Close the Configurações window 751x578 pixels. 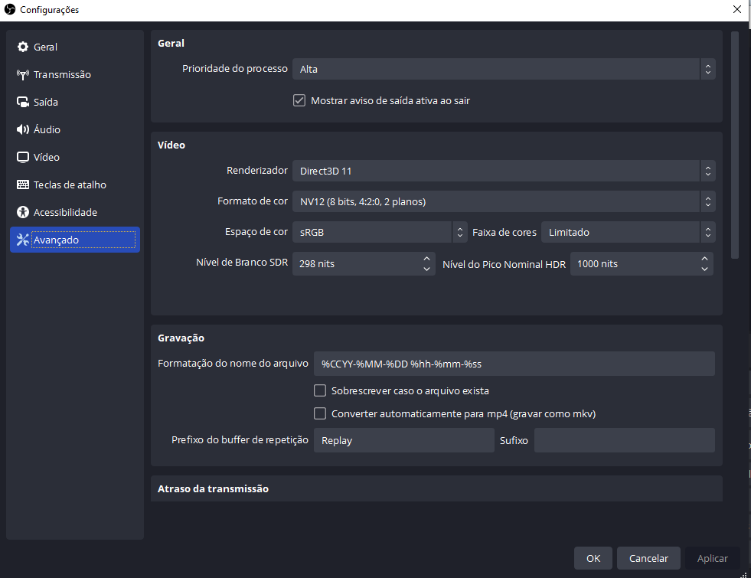(737, 10)
